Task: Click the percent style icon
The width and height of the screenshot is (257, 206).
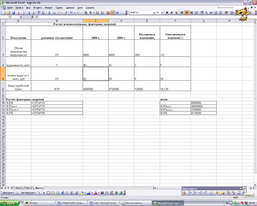Action: pyautogui.click(x=206, y=13)
